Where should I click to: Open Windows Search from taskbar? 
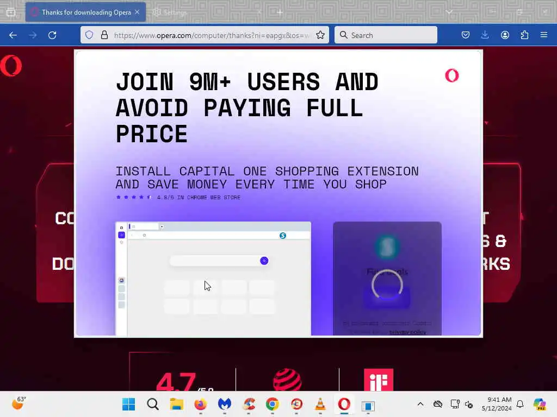coord(153,404)
